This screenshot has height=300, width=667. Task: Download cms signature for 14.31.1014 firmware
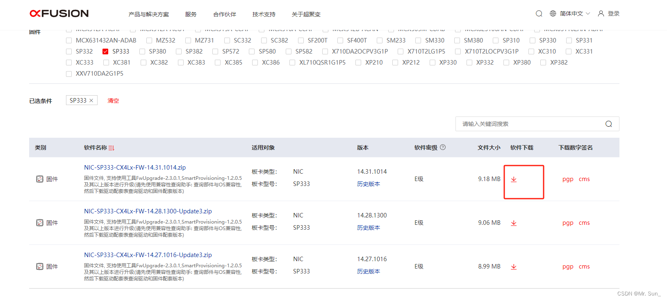click(584, 179)
